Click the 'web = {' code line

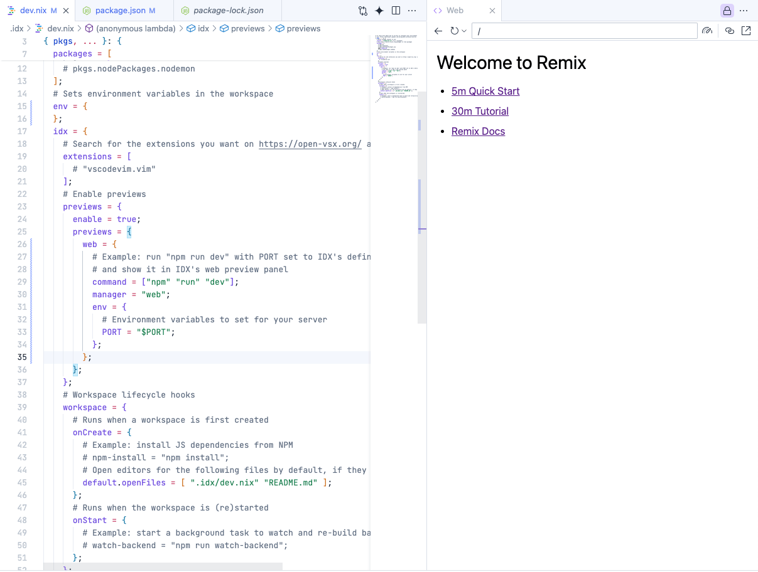(x=99, y=244)
